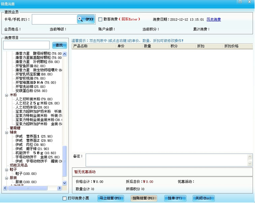Select 宝索力超转加护米粉 盒装
The width and height of the screenshot is (255, 203).
click(38, 124)
